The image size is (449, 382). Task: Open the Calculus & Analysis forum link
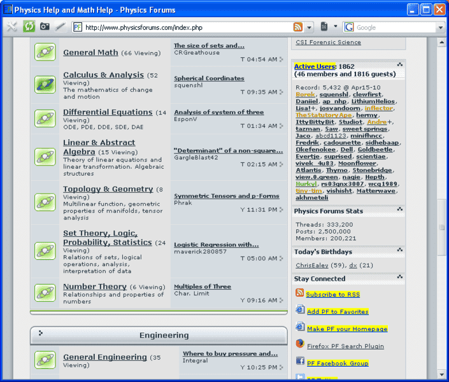[103, 74]
